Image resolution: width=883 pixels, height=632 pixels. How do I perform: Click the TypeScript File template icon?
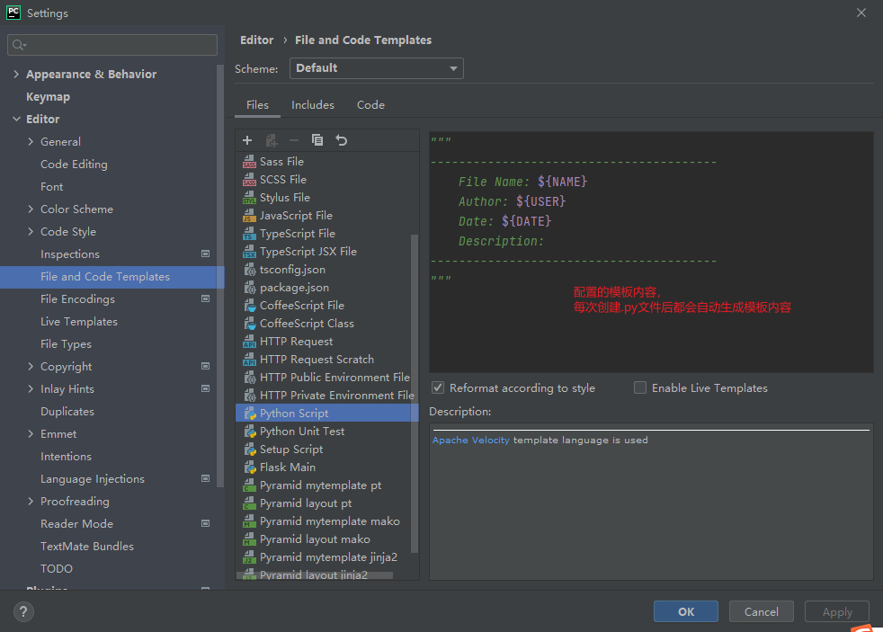(x=249, y=234)
